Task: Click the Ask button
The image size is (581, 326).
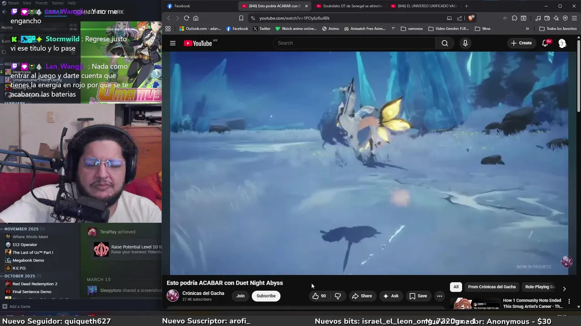Action: pyautogui.click(x=390, y=296)
